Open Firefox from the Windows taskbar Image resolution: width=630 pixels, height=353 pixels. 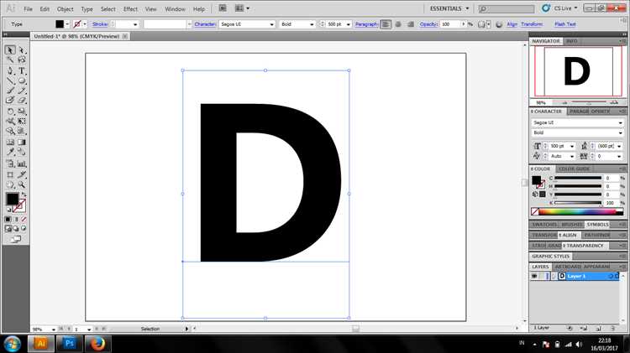97,344
